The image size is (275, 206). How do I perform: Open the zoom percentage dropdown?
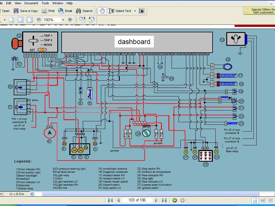pyautogui.click(x=63, y=20)
